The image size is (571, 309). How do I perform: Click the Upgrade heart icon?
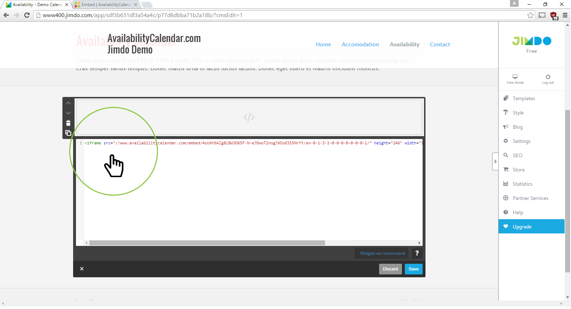(x=506, y=226)
